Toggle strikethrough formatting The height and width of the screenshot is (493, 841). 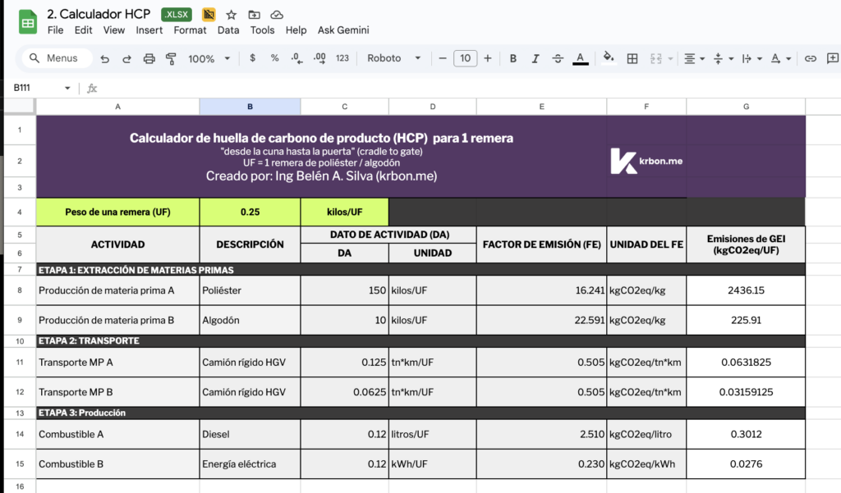(x=558, y=58)
